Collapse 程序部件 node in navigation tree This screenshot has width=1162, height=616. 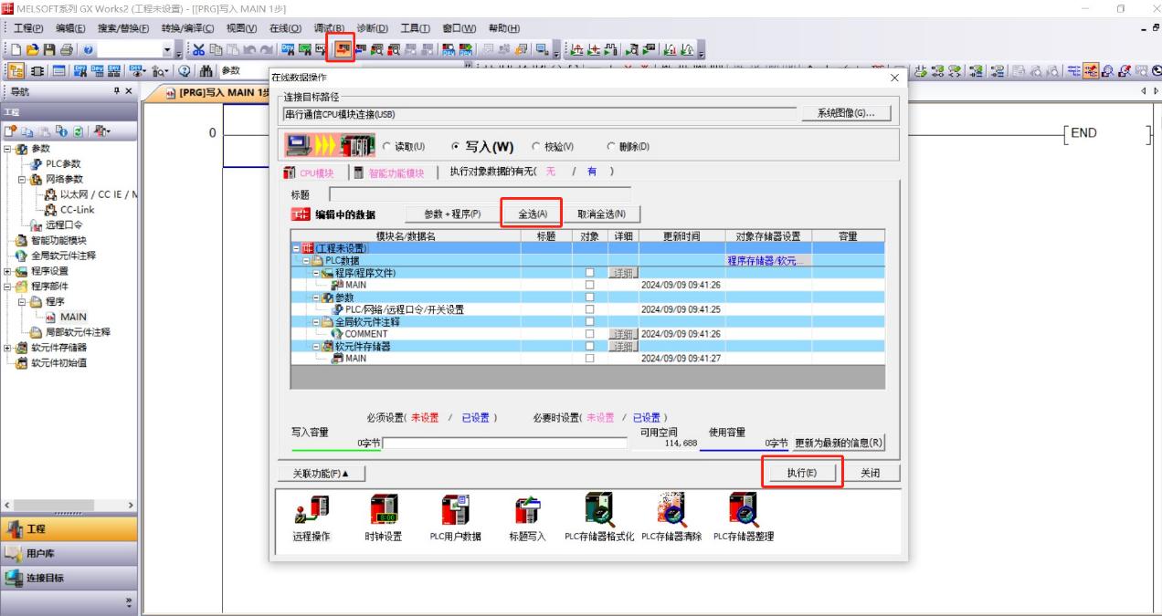[8, 286]
